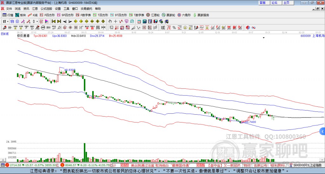Click the Md=33.6410 value

click(78, 36)
